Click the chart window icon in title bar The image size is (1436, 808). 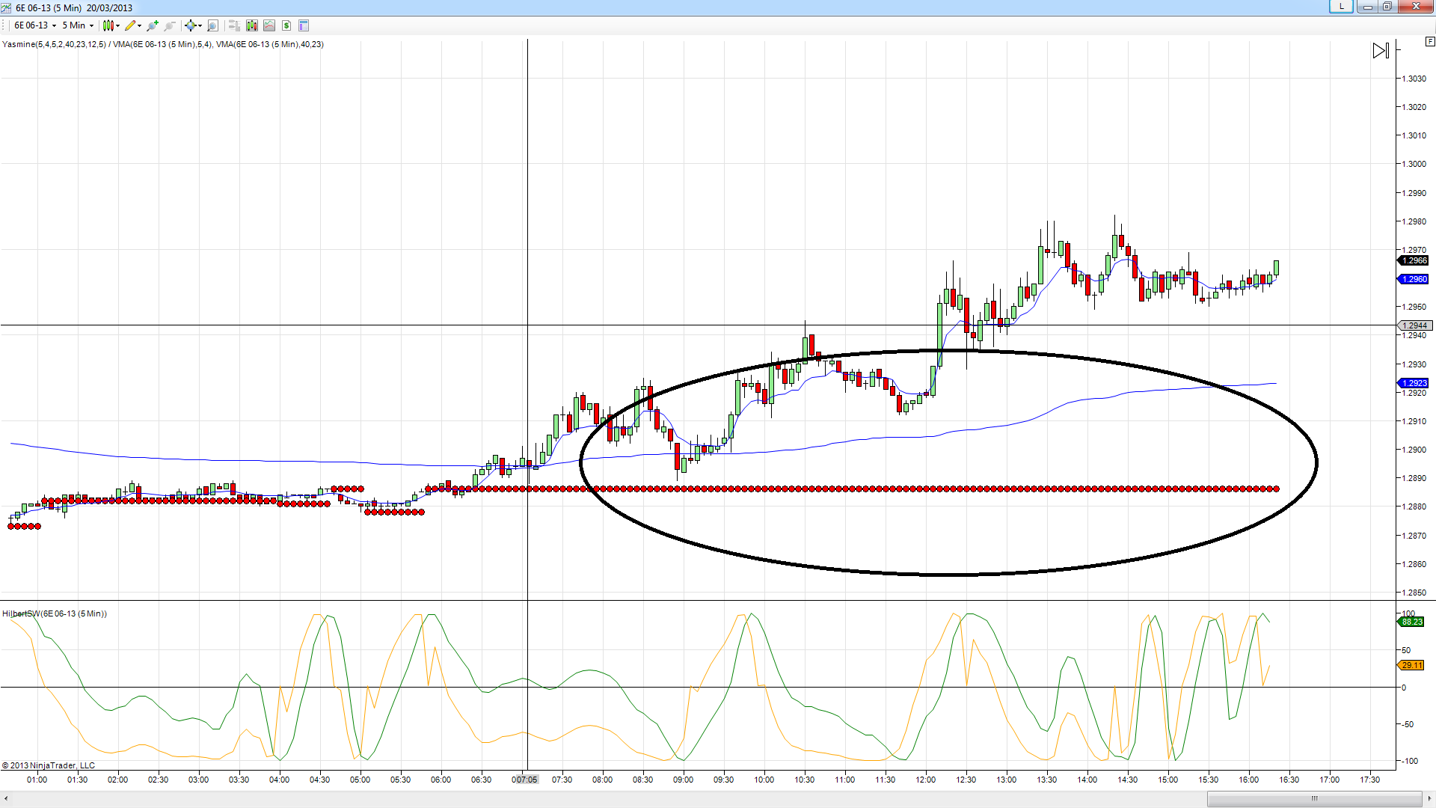[6, 7]
